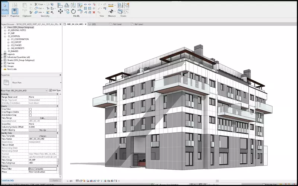Select Legends in Project Browser
Image resolution: width=298 pixels, height=186 pixels.
11,54
